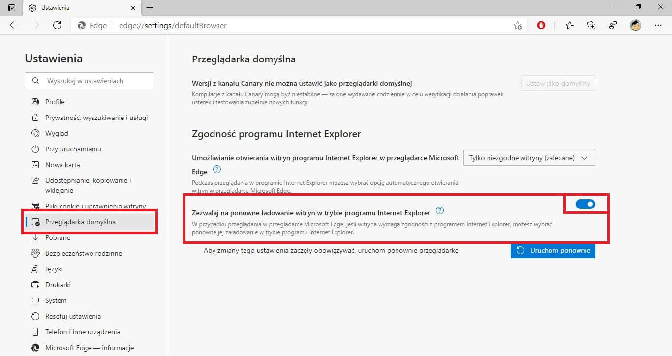Screen dimensions: 672x356
Task: Open the Collections icon
Action: point(591,25)
